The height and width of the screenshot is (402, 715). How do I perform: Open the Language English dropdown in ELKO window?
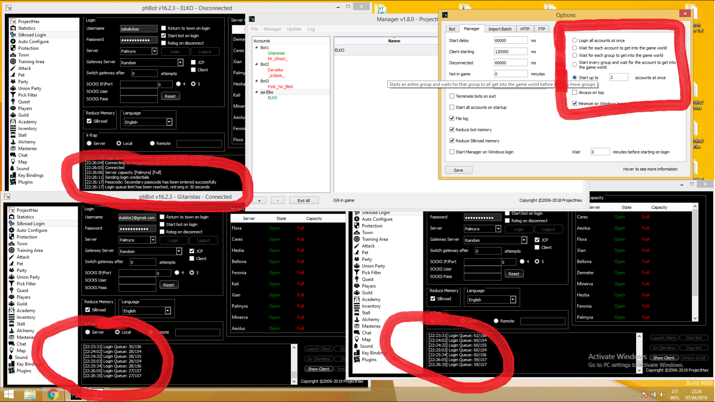(169, 122)
